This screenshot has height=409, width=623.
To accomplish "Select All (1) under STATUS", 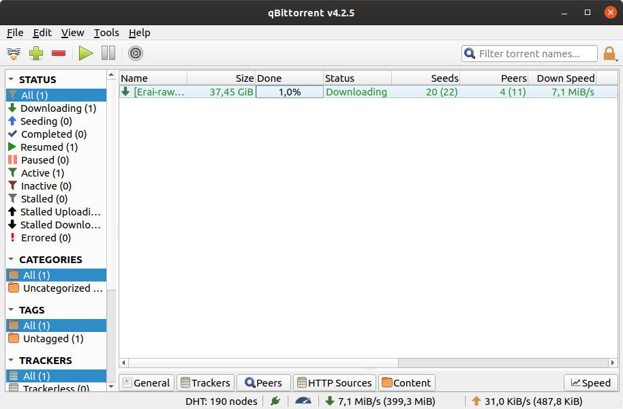I will [57, 95].
